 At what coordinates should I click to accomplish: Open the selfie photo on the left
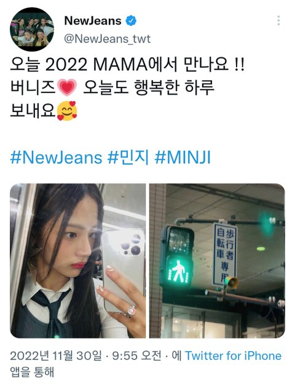point(77,261)
